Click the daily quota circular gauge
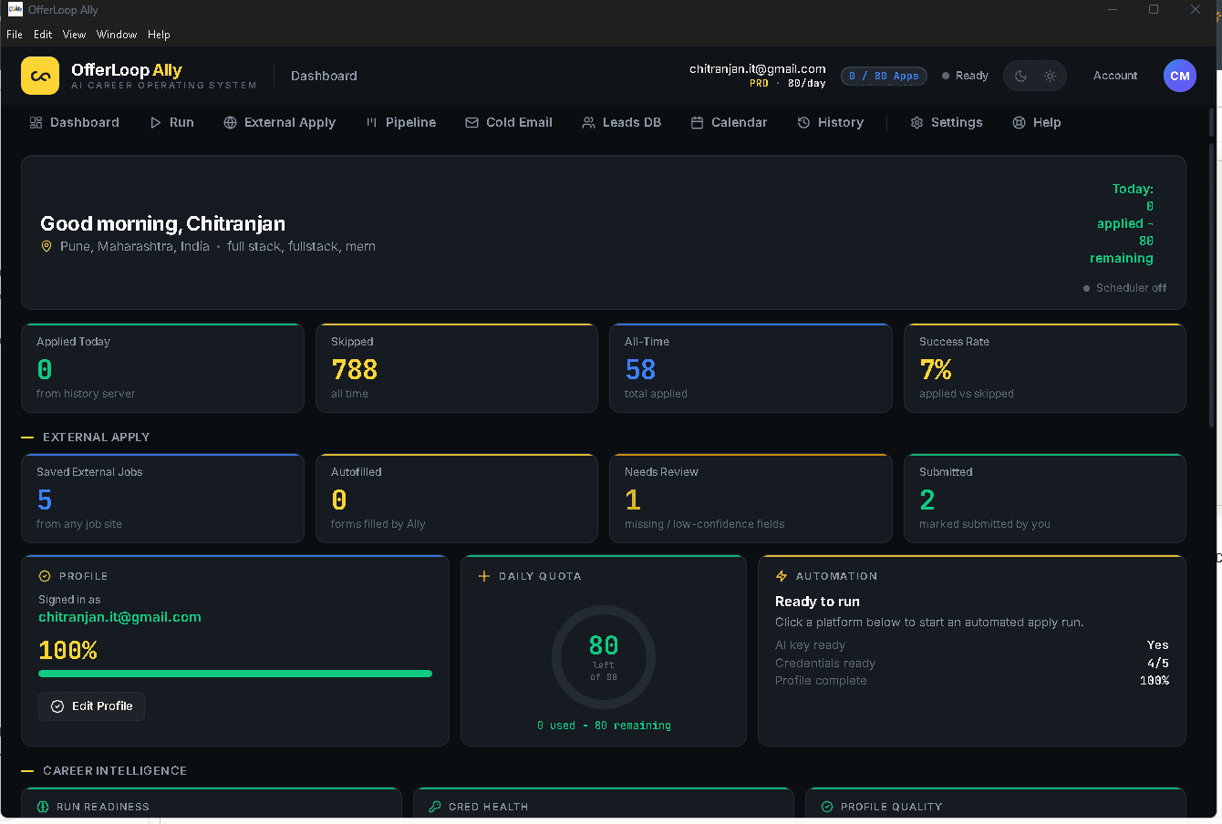Screen dimensions: 1222x824 604,657
